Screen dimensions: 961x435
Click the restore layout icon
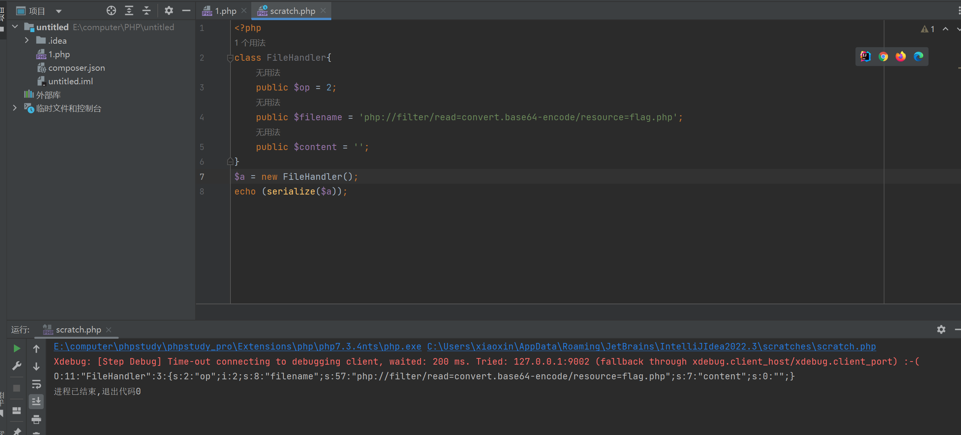17,410
